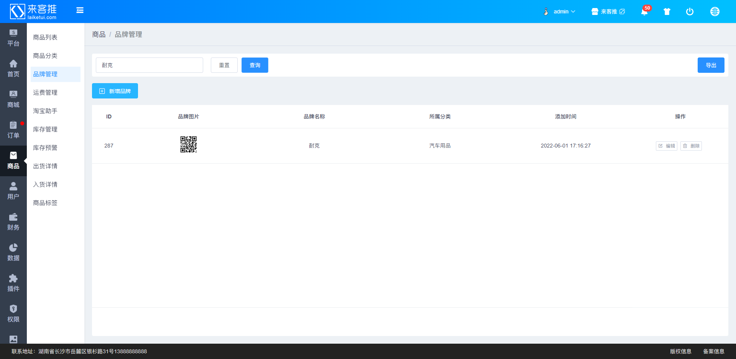Click the image icon below 权限
Image resolution: width=736 pixels, height=359 pixels.
pyautogui.click(x=13, y=339)
